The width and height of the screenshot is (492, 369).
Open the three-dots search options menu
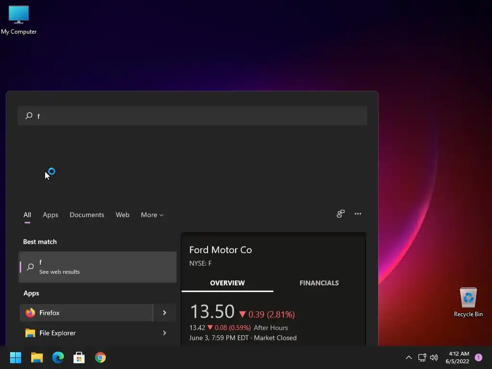coord(357,214)
